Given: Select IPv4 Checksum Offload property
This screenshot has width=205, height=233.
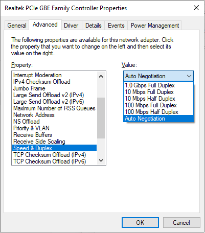Looking at the screenshot, I should pos(55,82).
